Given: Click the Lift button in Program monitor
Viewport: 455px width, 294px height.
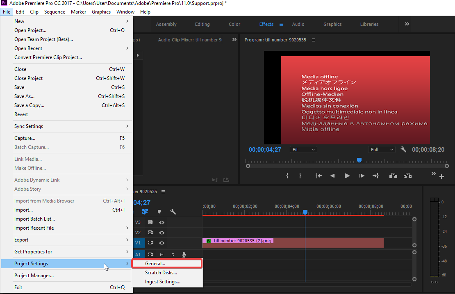Looking at the screenshot, I should point(394,176).
